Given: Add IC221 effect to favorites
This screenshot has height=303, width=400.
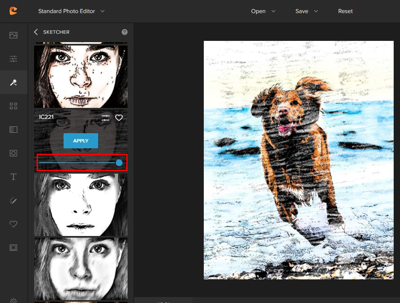Looking at the screenshot, I should [119, 118].
